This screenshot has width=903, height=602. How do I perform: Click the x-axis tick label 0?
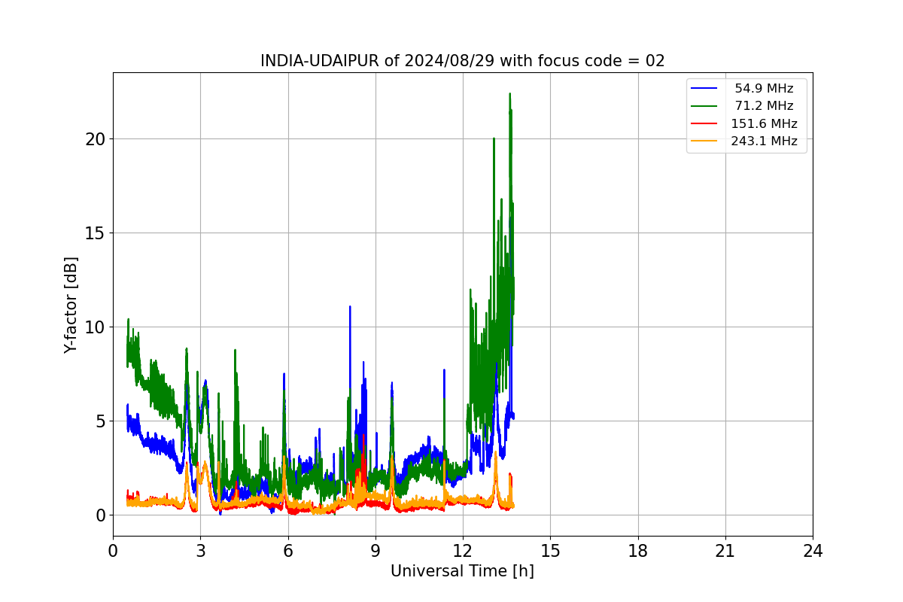point(113,551)
